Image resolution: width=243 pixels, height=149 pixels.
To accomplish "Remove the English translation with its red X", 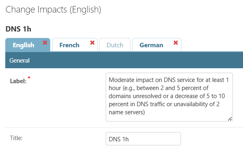I will (x=45, y=42).
